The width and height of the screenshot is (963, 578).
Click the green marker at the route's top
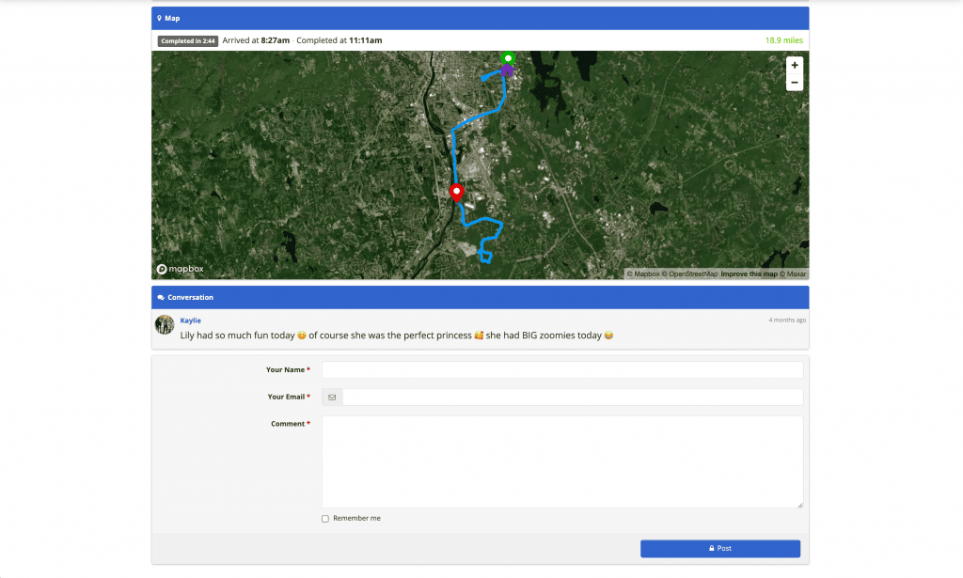pos(508,57)
